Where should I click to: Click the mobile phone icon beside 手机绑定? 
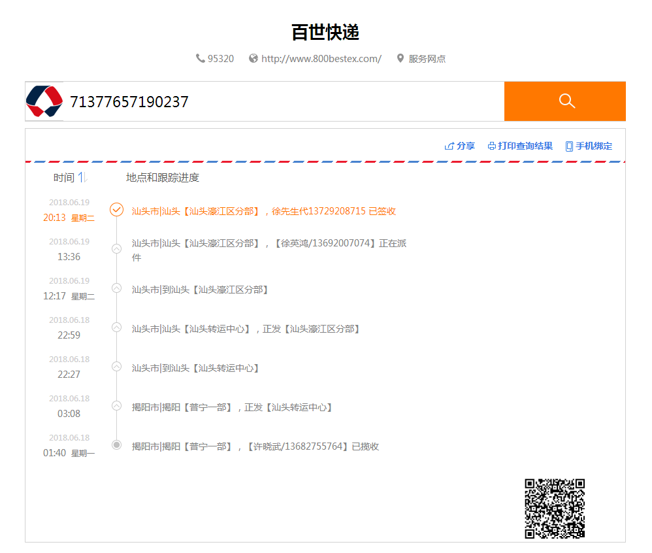click(x=569, y=146)
